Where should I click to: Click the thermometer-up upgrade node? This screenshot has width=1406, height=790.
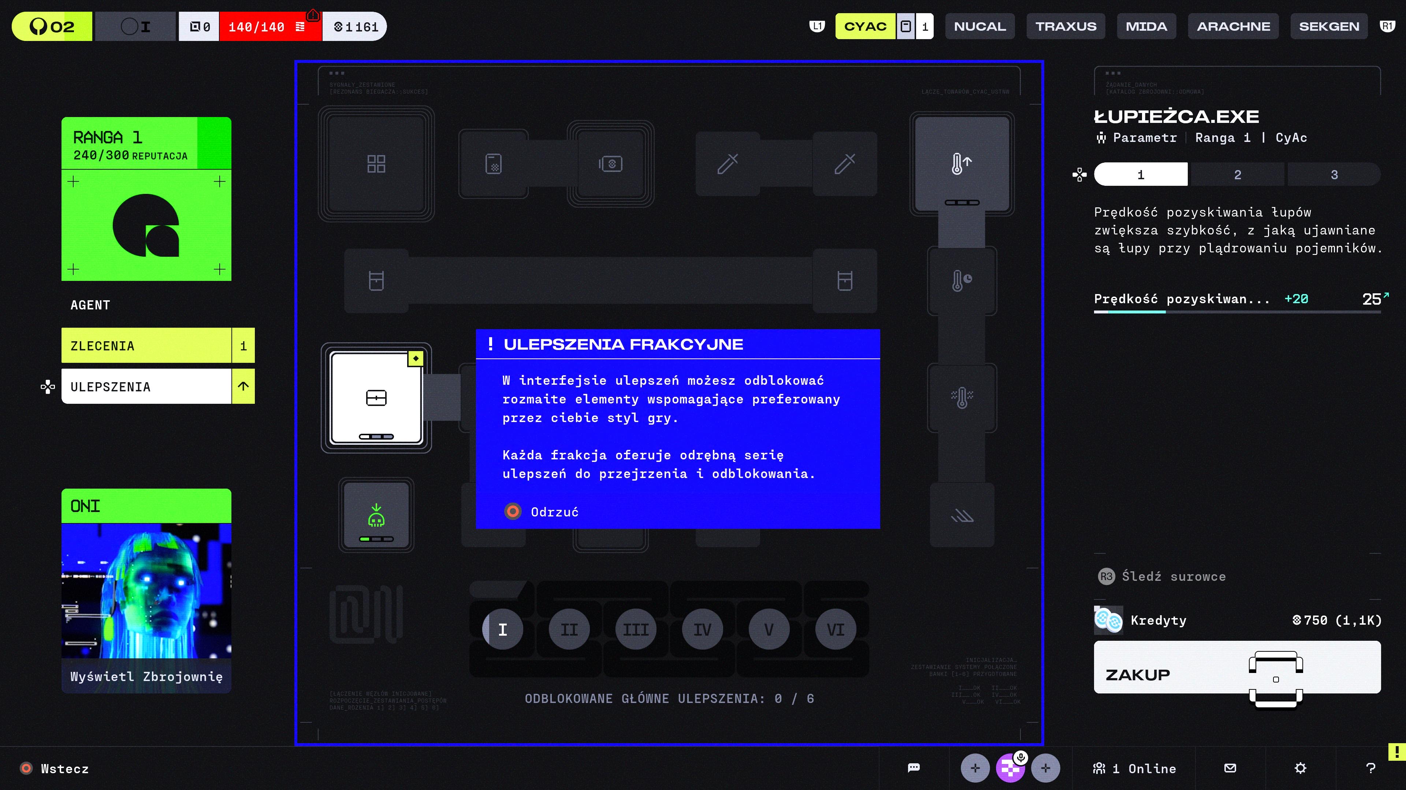(x=962, y=163)
